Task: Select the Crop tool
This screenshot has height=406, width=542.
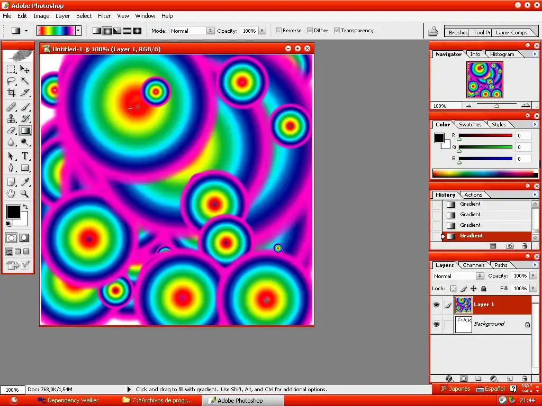Action: tap(11, 93)
